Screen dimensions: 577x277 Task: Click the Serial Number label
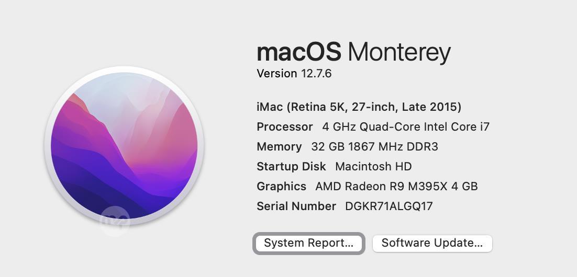tap(296, 206)
